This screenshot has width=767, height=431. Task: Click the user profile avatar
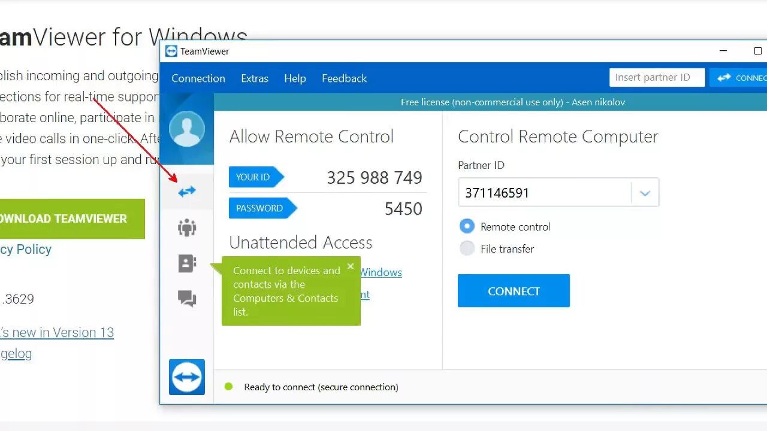click(x=187, y=129)
